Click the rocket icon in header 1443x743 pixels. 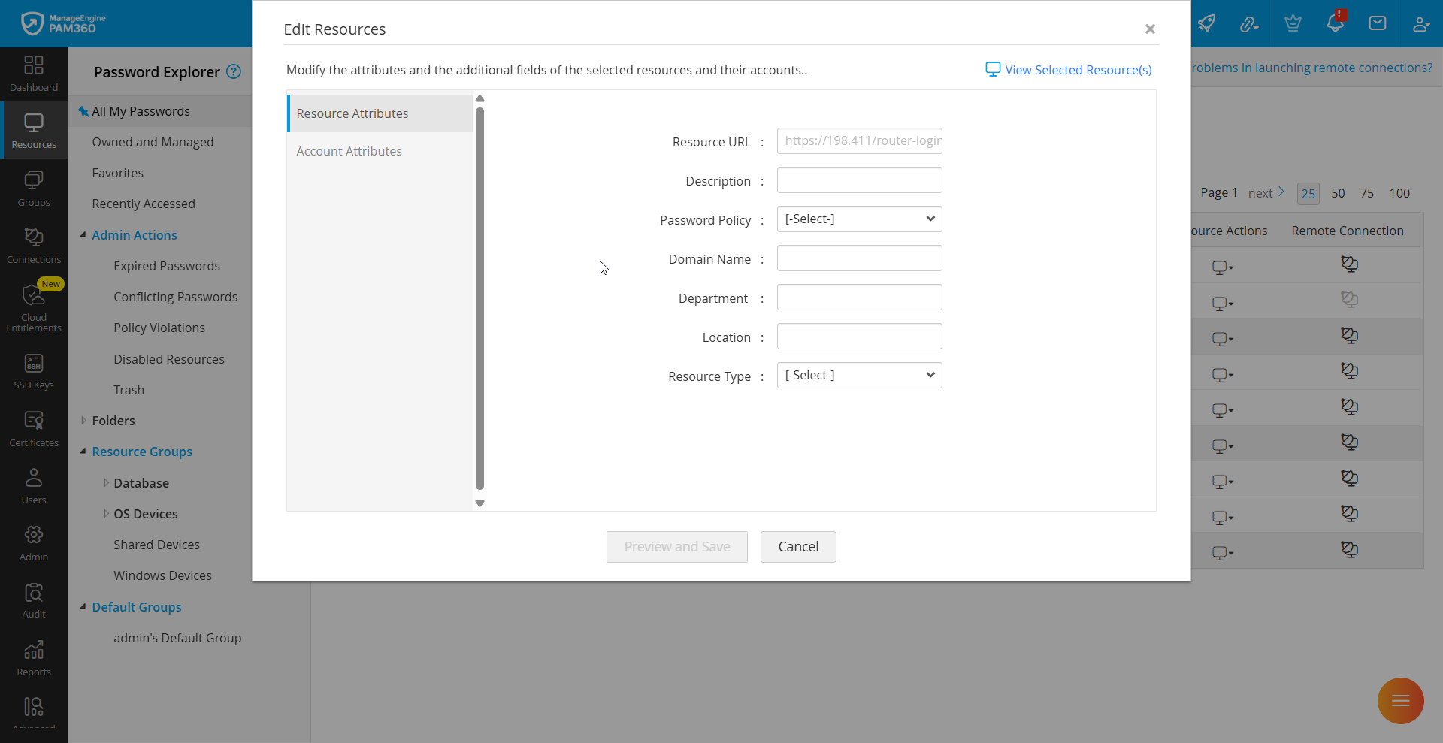[x=1206, y=23]
